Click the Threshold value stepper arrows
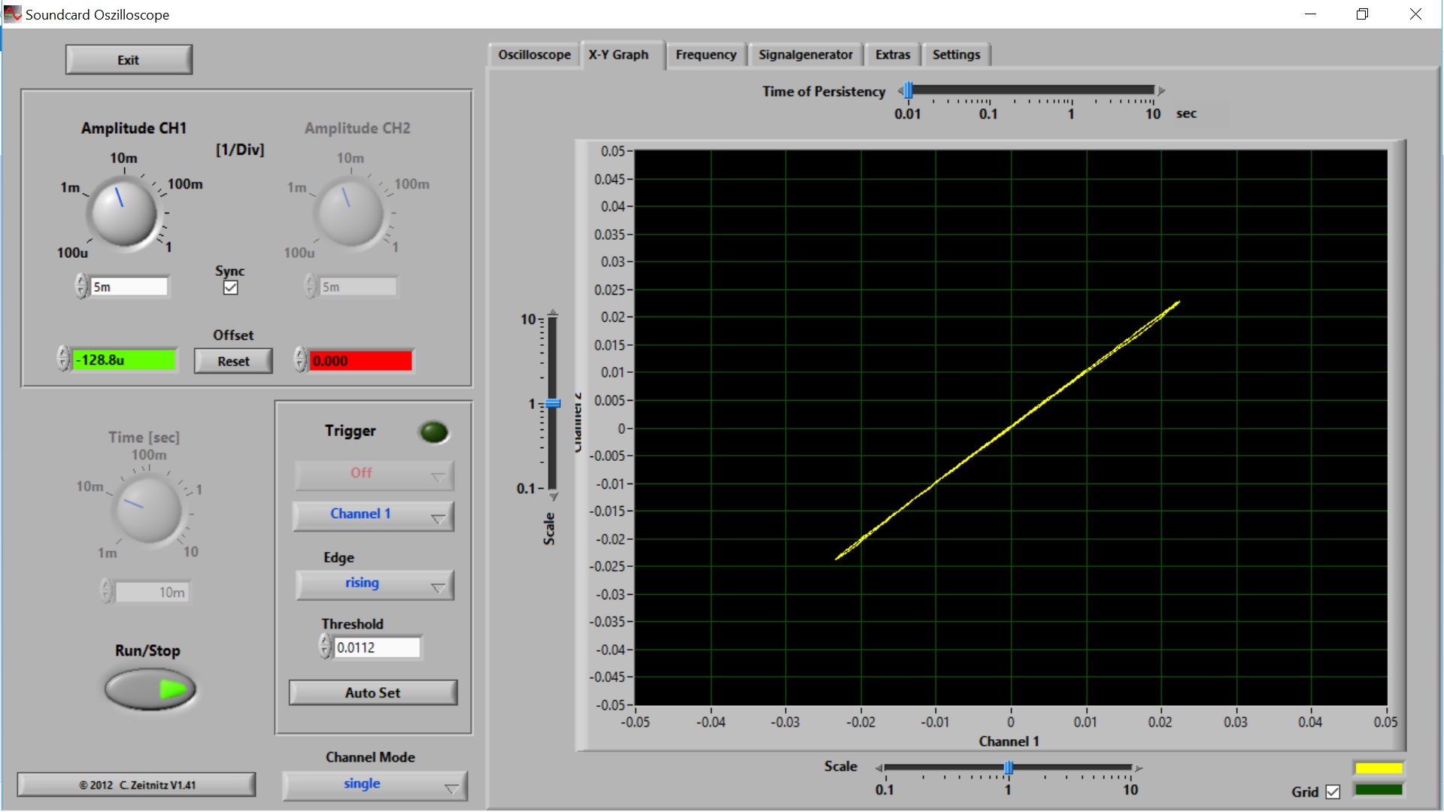The height and width of the screenshot is (812, 1444). [325, 647]
